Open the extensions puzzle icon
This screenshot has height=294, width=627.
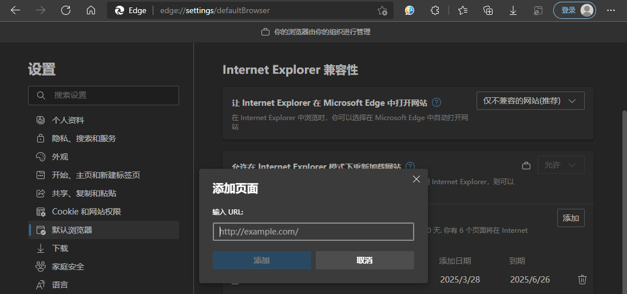[435, 10]
